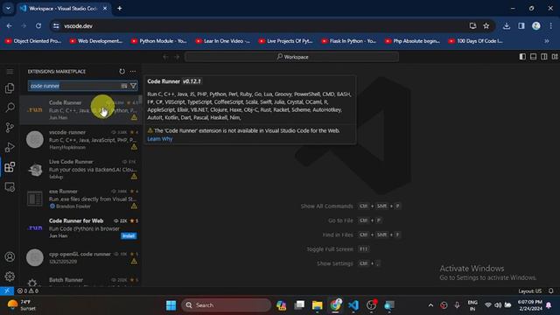
Task: Switch to Workspace - Visual Studio Code tab
Action: 64,8
